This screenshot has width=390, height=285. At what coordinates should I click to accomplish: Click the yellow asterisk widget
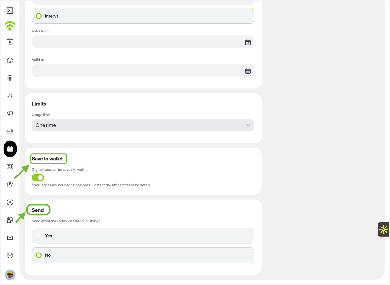pyautogui.click(x=383, y=229)
